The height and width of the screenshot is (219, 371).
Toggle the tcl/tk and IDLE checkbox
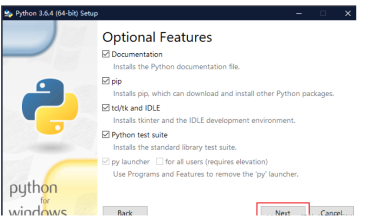click(106, 108)
